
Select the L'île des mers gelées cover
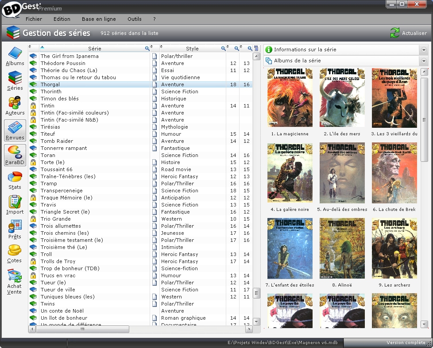click(x=342, y=98)
